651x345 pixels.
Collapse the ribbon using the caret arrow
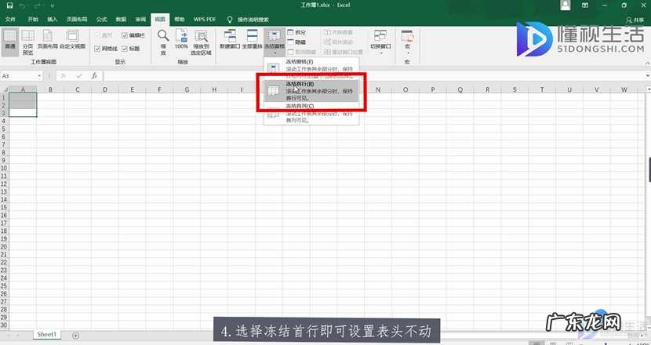(647, 63)
